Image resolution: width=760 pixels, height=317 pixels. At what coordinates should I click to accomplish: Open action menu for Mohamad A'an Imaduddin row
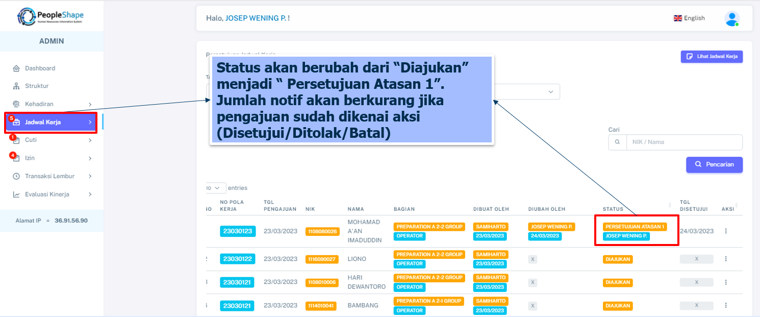[x=725, y=231]
